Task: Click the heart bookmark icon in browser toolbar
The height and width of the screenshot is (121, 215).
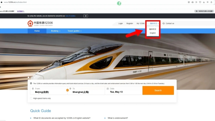Action: pos(200,2)
